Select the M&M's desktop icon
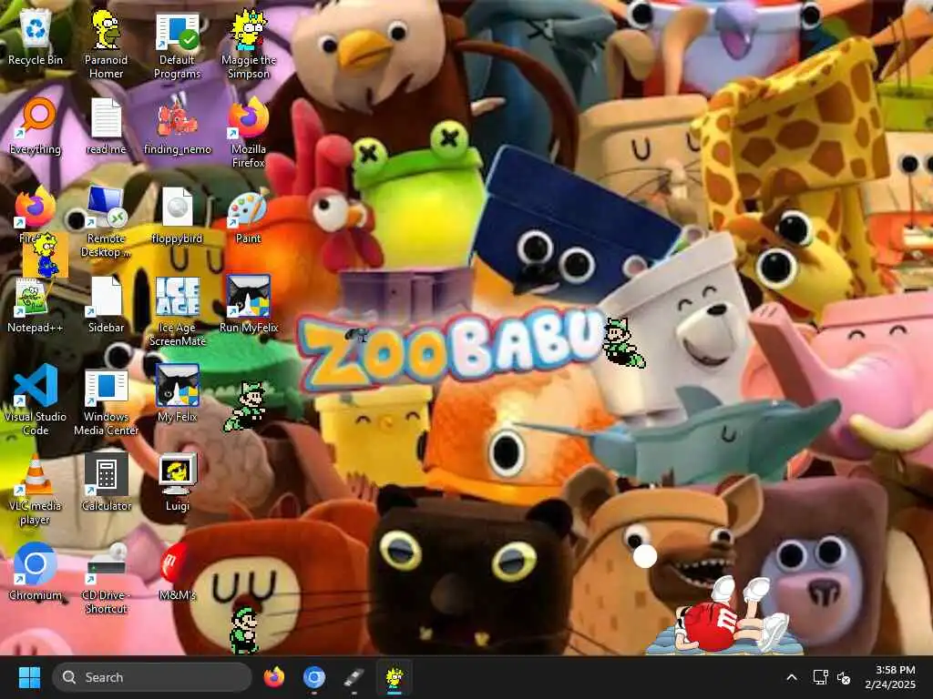933x699 pixels. pyautogui.click(x=178, y=572)
